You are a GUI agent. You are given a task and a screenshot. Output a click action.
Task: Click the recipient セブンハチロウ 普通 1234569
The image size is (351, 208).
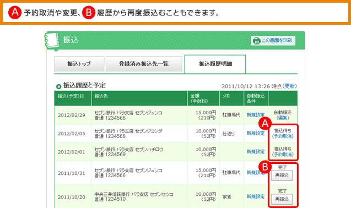point(129,152)
